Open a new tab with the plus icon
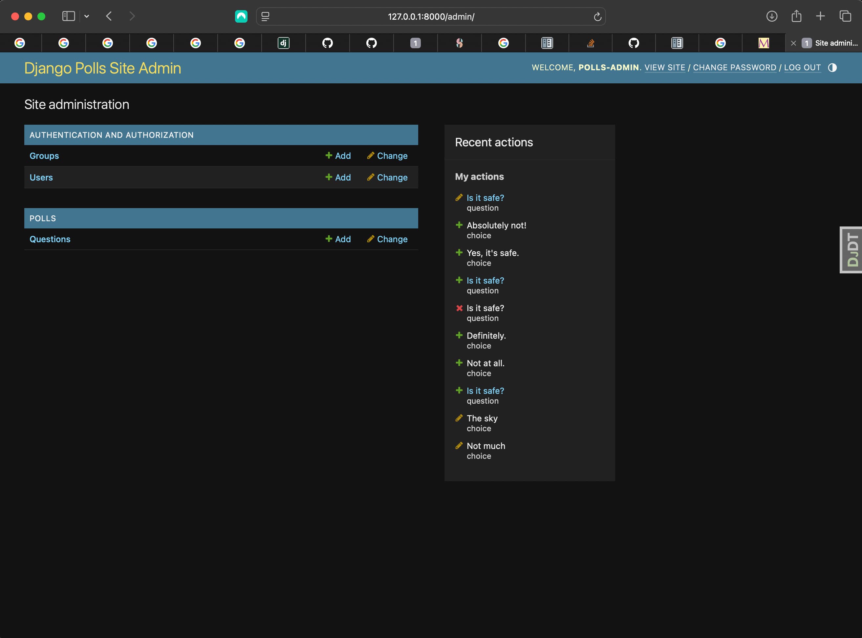Image resolution: width=862 pixels, height=638 pixels. coord(820,16)
